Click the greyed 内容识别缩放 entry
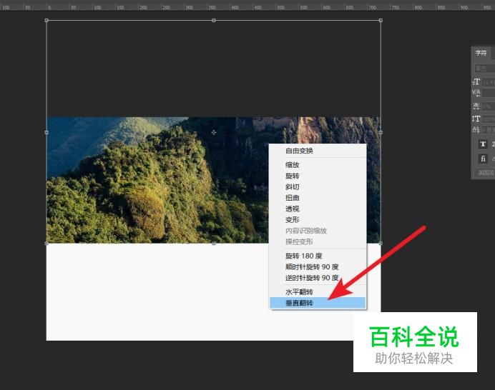This screenshot has width=495, height=390. [318, 231]
